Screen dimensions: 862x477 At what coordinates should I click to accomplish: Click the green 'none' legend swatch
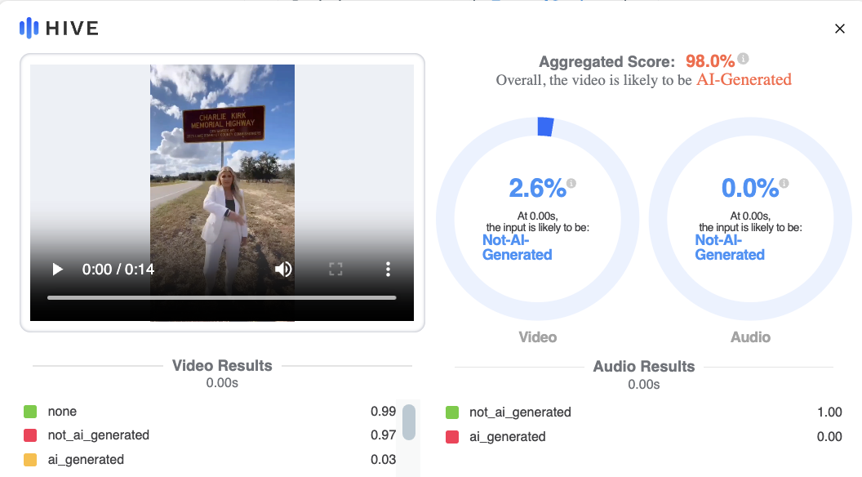pos(30,412)
